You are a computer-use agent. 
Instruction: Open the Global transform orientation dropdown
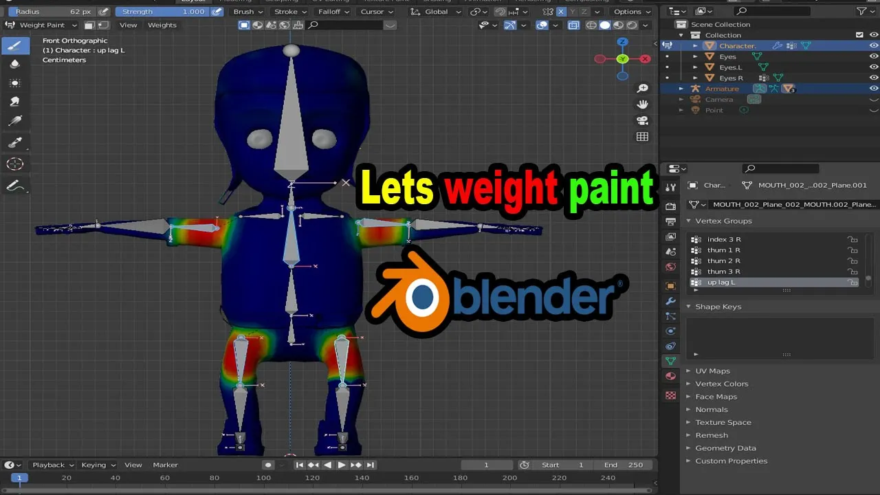(x=436, y=12)
